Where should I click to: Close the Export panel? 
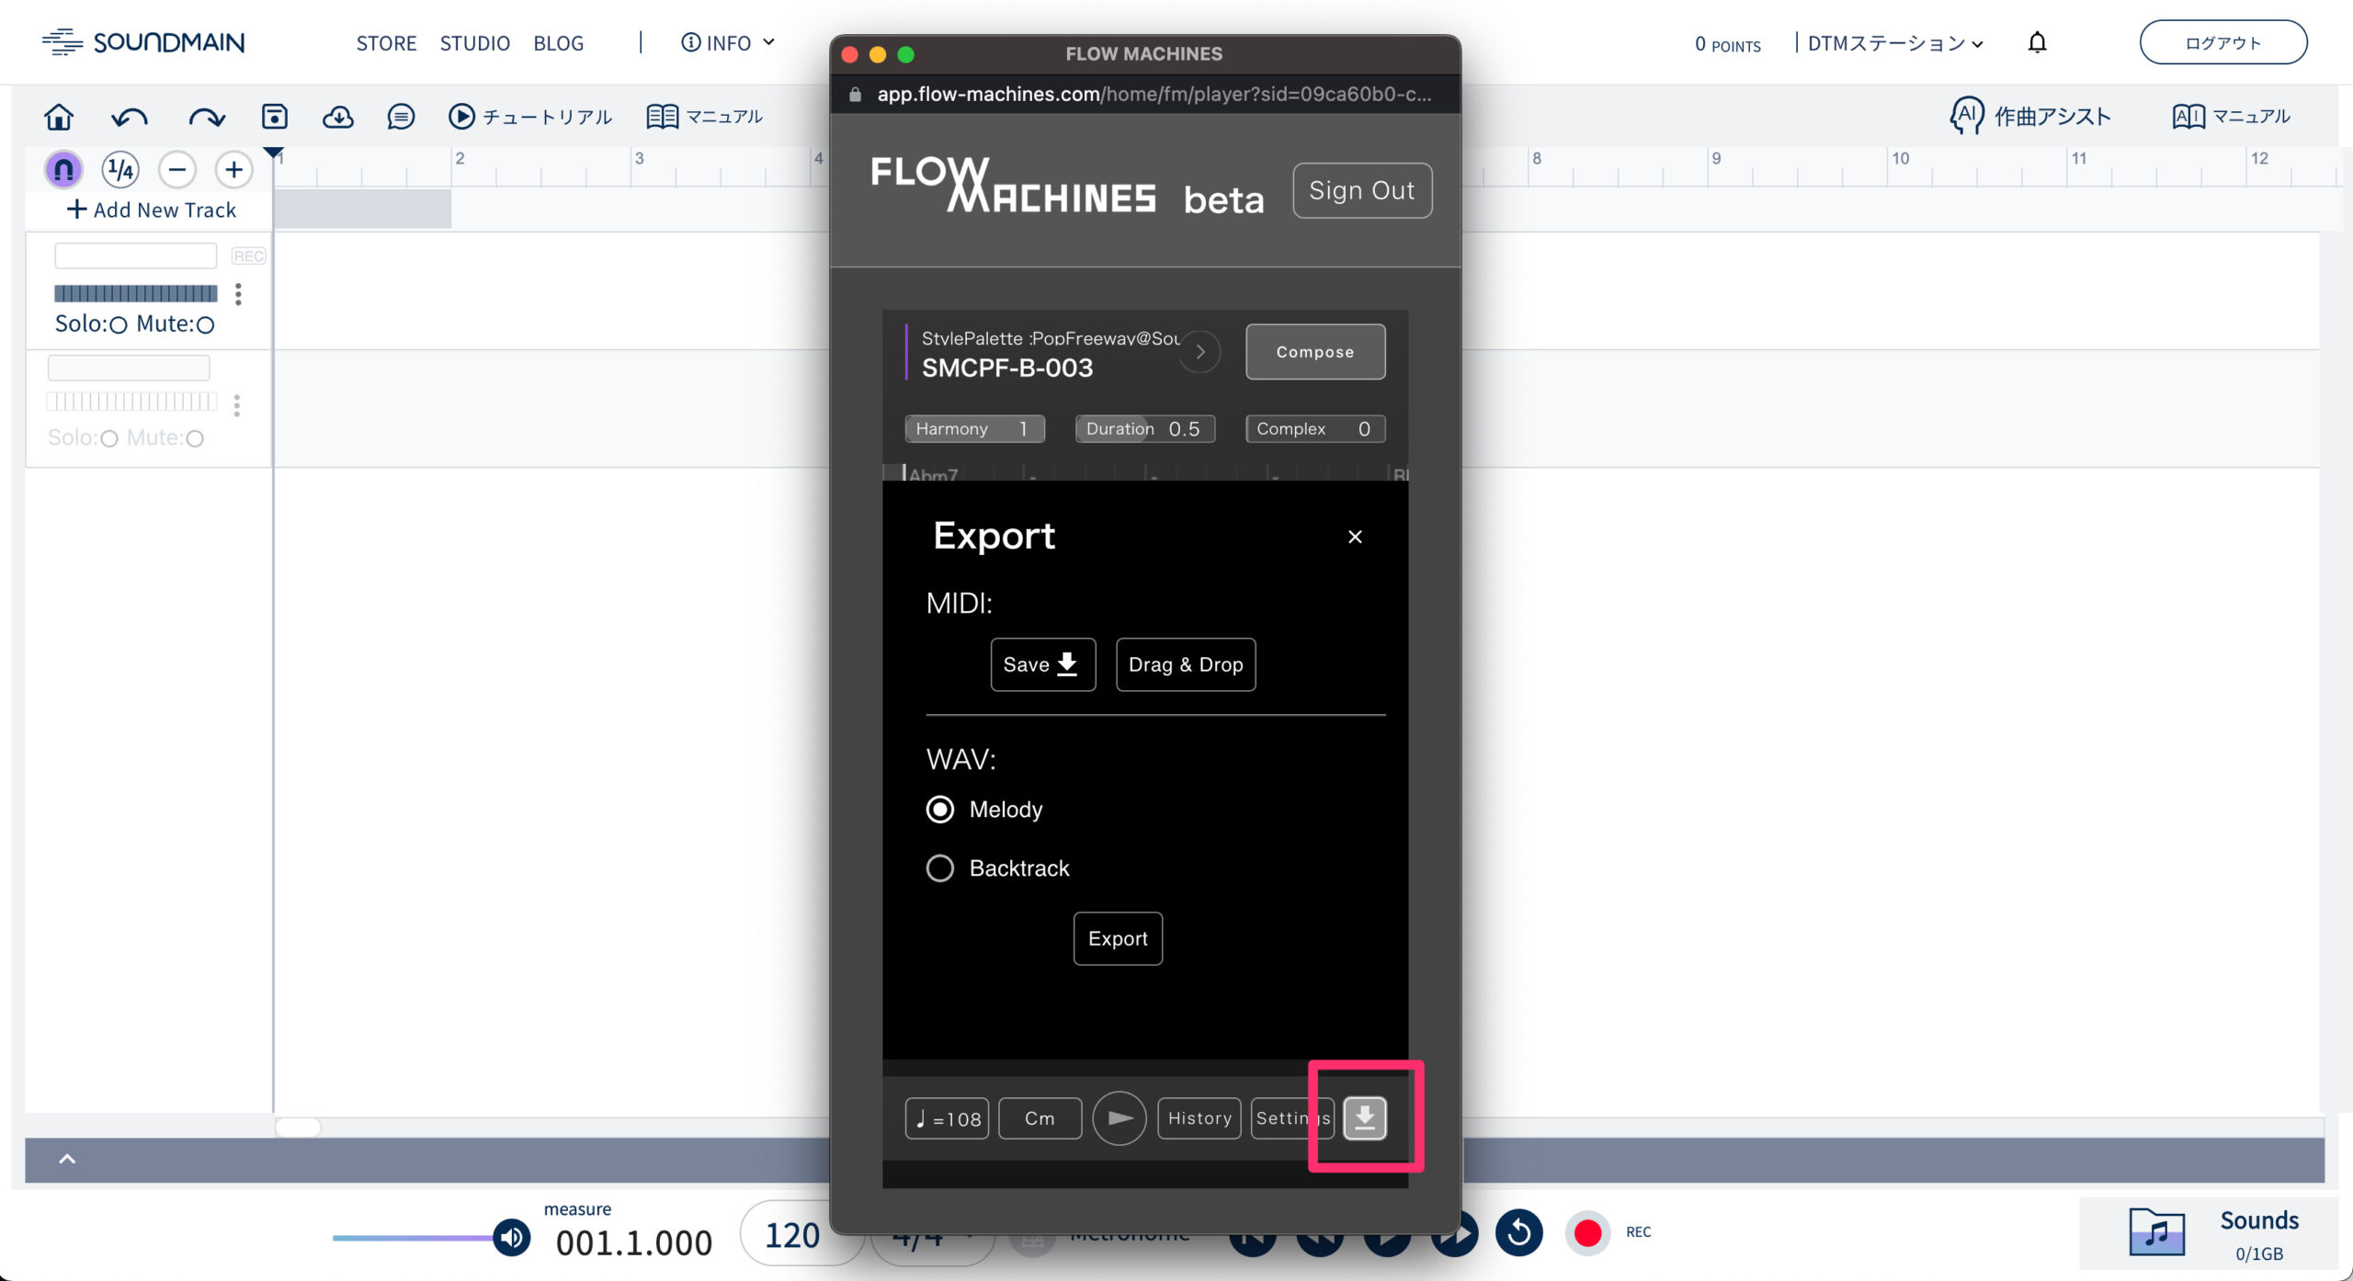click(x=1355, y=537)
